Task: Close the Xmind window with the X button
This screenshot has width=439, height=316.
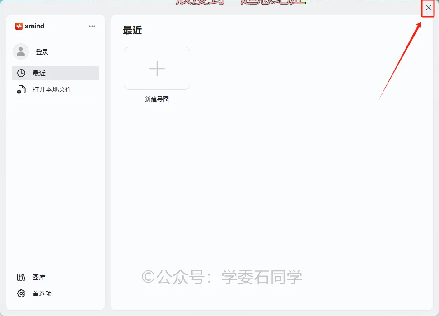Action: pos(428,8)
